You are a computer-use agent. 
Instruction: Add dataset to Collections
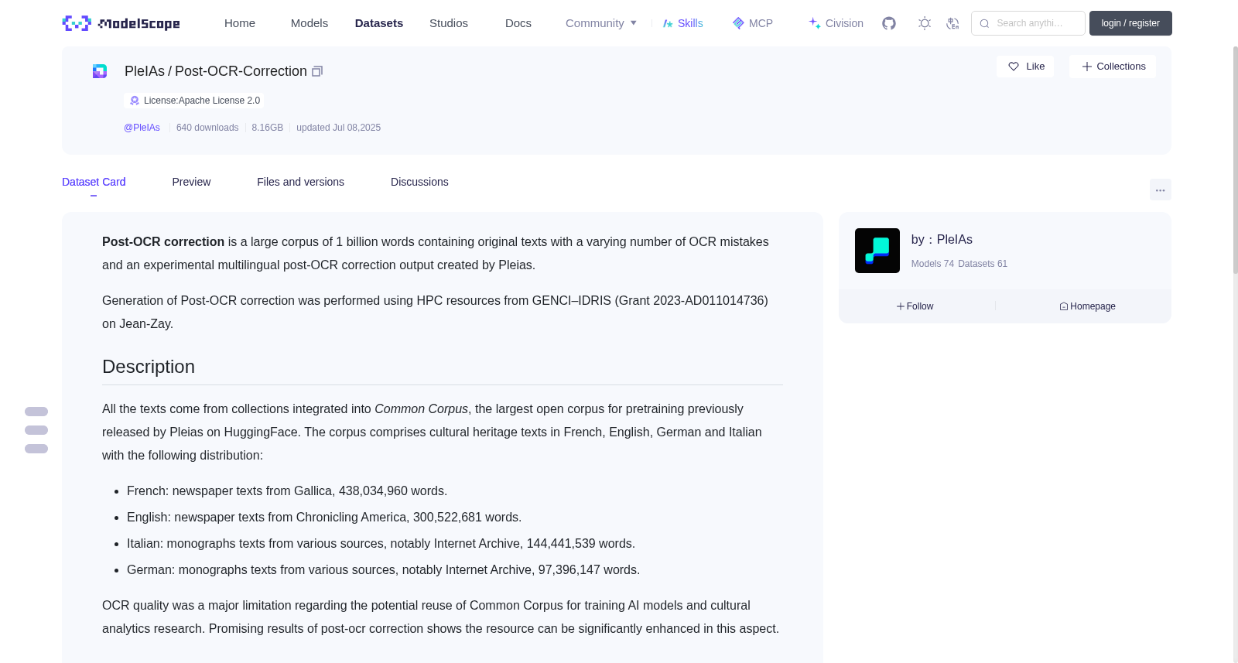click(1113, 67)
